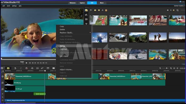186x104 pixels.
Task: Open the Settings menu
Action: point(14,6)
